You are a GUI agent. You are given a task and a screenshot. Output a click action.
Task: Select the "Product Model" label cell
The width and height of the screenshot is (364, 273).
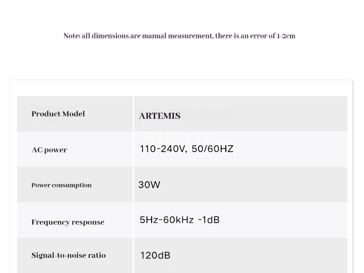coord(58,114)
